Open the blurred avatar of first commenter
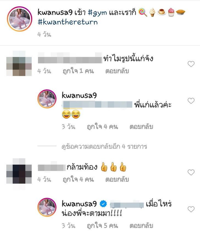Viewport: 200px width, 236px height. [x=19, y=63]
